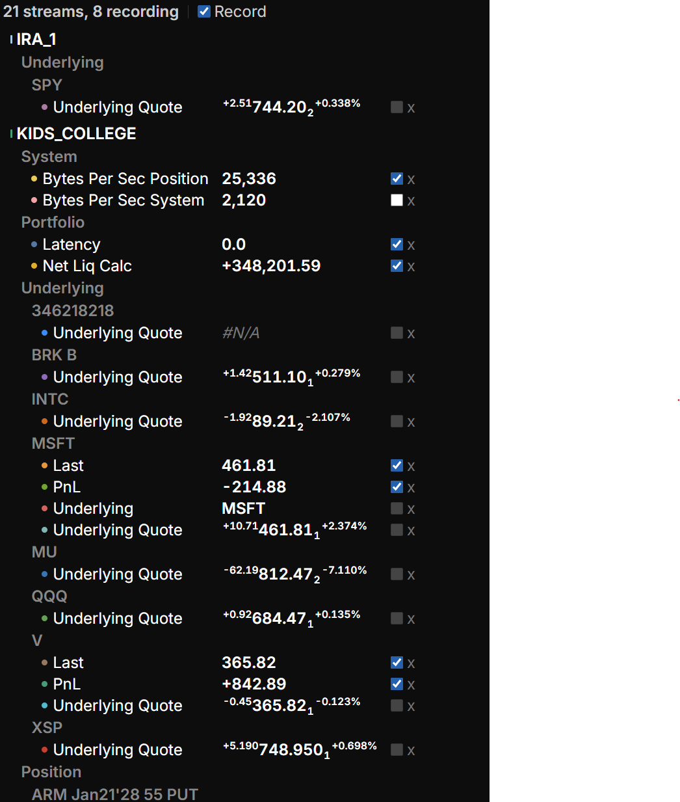Screen dimensions: 680x802
Task: Select the 346218218 symbol row
Action: pyautogui.click(x=73, y=311)
